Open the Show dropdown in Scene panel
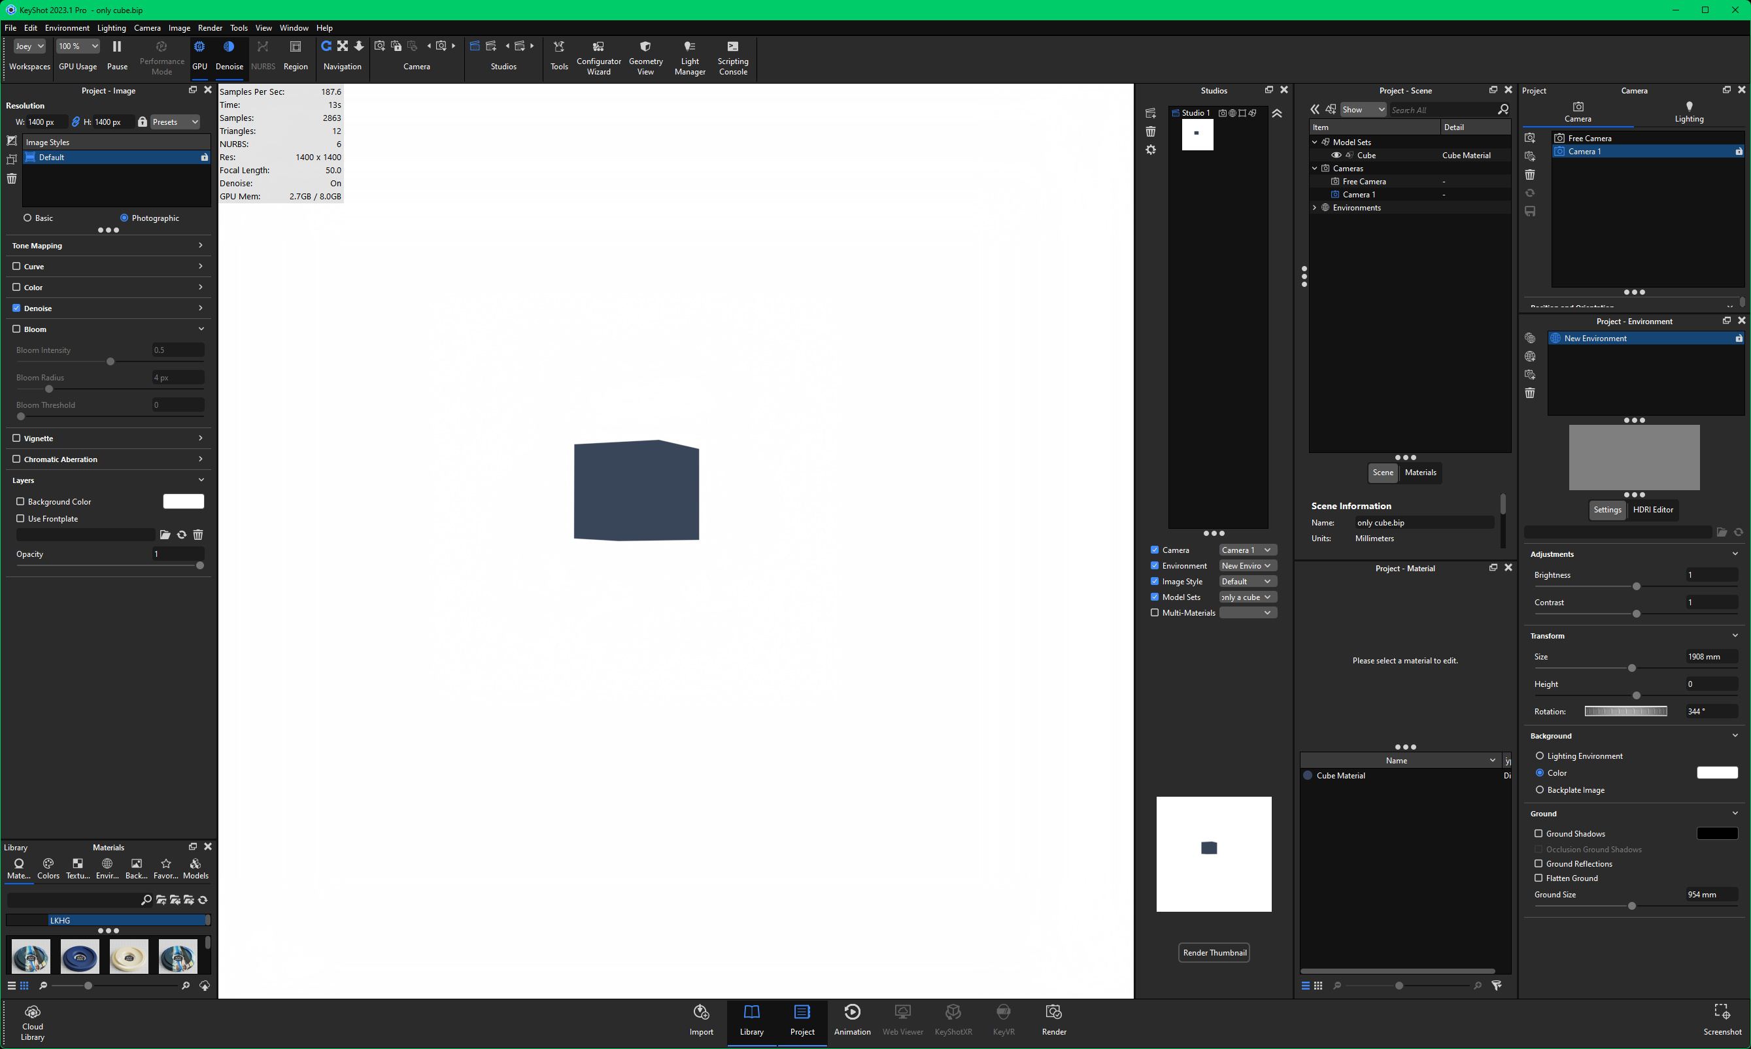The height and width of the screenshot is (1049, 1751). click(1363, 110)
